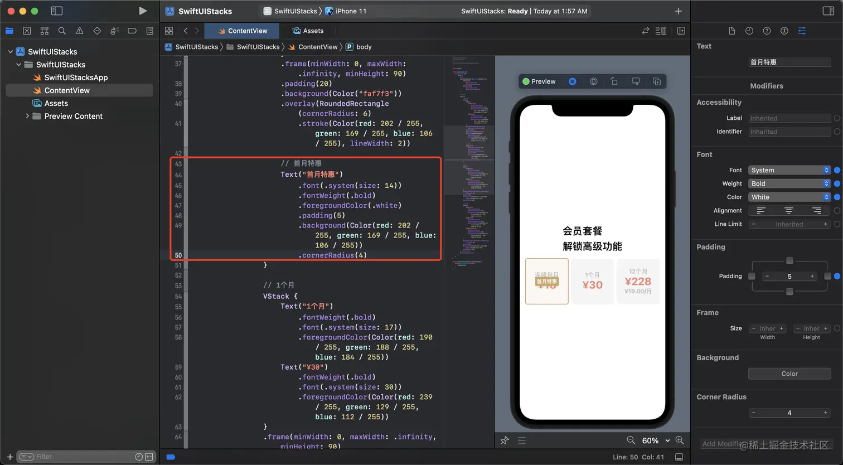Viewport: 843px width, 465px height.
Task: Start Live Preview in canvas
Action: pos(573,81)
